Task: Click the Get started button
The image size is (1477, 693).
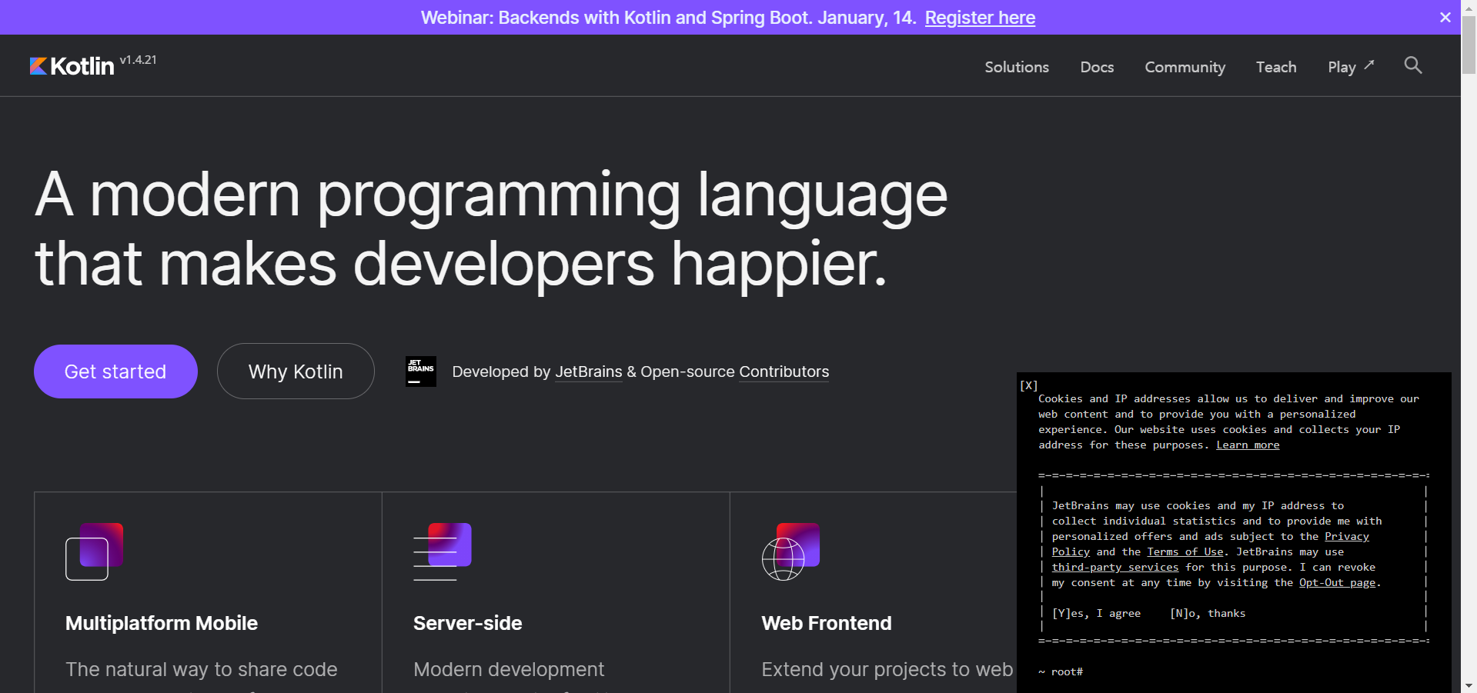Action: [x=115, y=371]
